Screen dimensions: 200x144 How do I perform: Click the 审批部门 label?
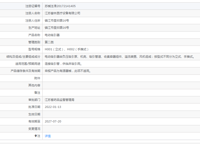tap(34, 100)
